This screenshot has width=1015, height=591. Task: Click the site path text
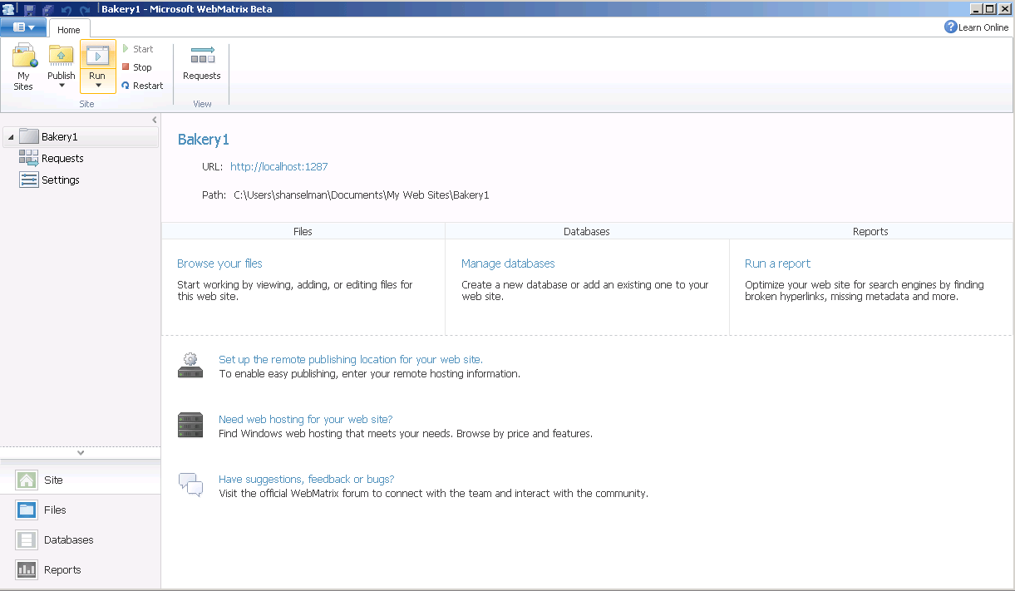pyautogui.click(x=362, y=195)
